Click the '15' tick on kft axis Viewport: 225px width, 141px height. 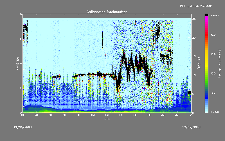click(194, 56)
